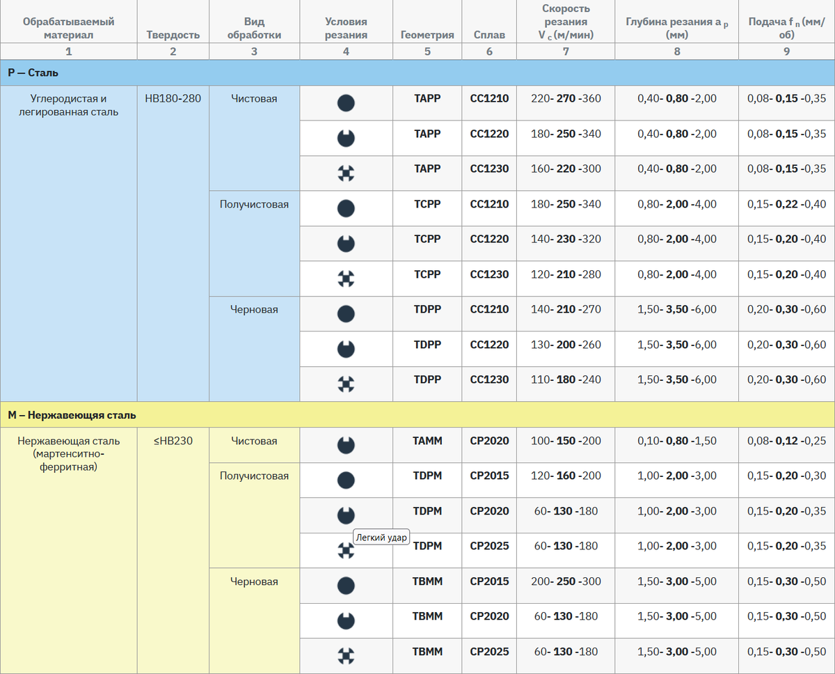Click the feed value '0,15- 0,20 -0,30'

[786, 476]
